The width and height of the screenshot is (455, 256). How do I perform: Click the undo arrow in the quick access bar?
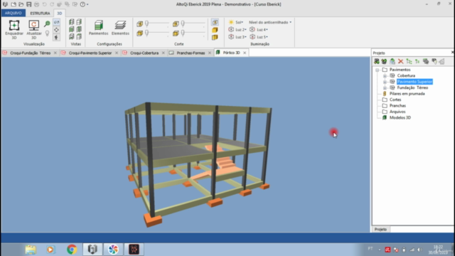click(x=44, y=4)
